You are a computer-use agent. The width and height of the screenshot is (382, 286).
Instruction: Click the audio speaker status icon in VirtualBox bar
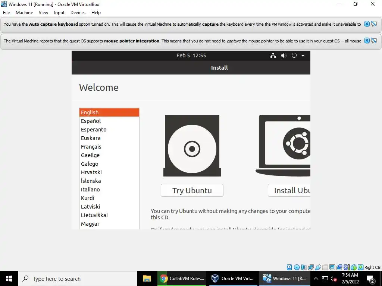(304, 267)
